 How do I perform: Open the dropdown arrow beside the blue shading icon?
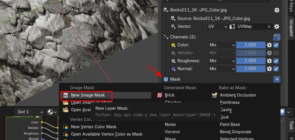pyautogui.click(x=288, y=112)
